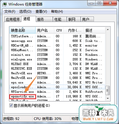
Task: Sort by 内存 column header
Action: coord(74,30)
